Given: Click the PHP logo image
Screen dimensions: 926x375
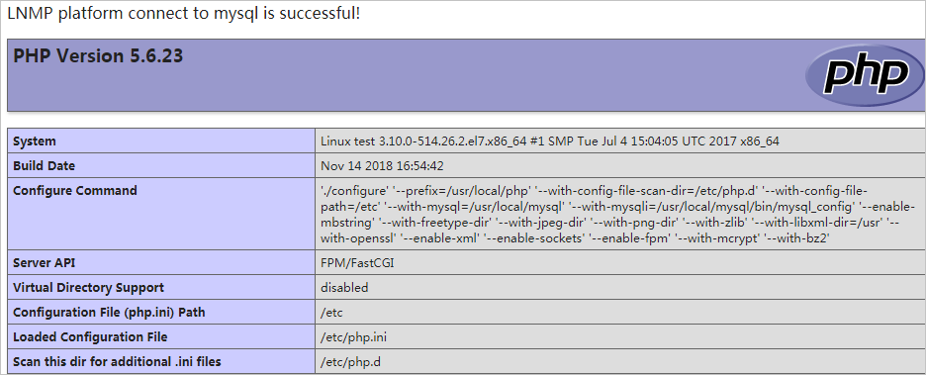Looking at the screenshot, I should coord(864,75).
